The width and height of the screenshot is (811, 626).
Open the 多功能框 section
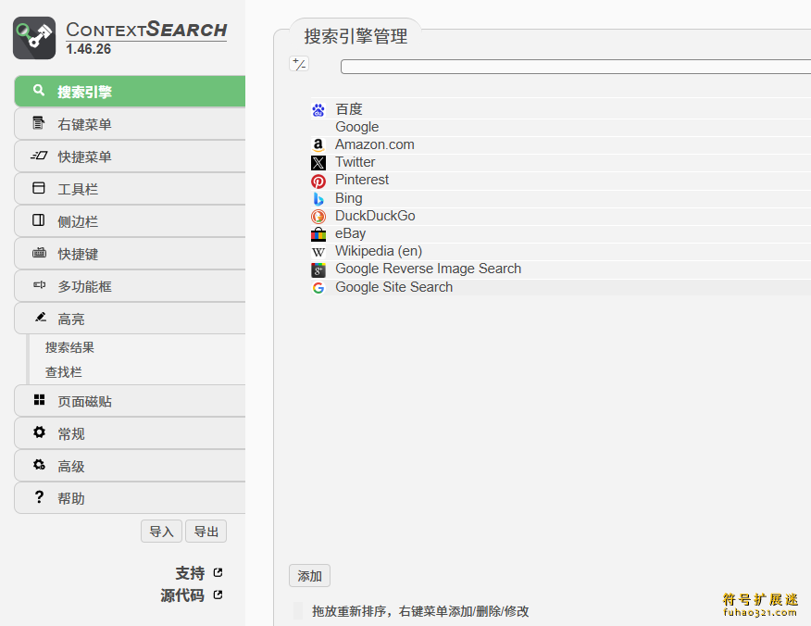pos(130,286)
